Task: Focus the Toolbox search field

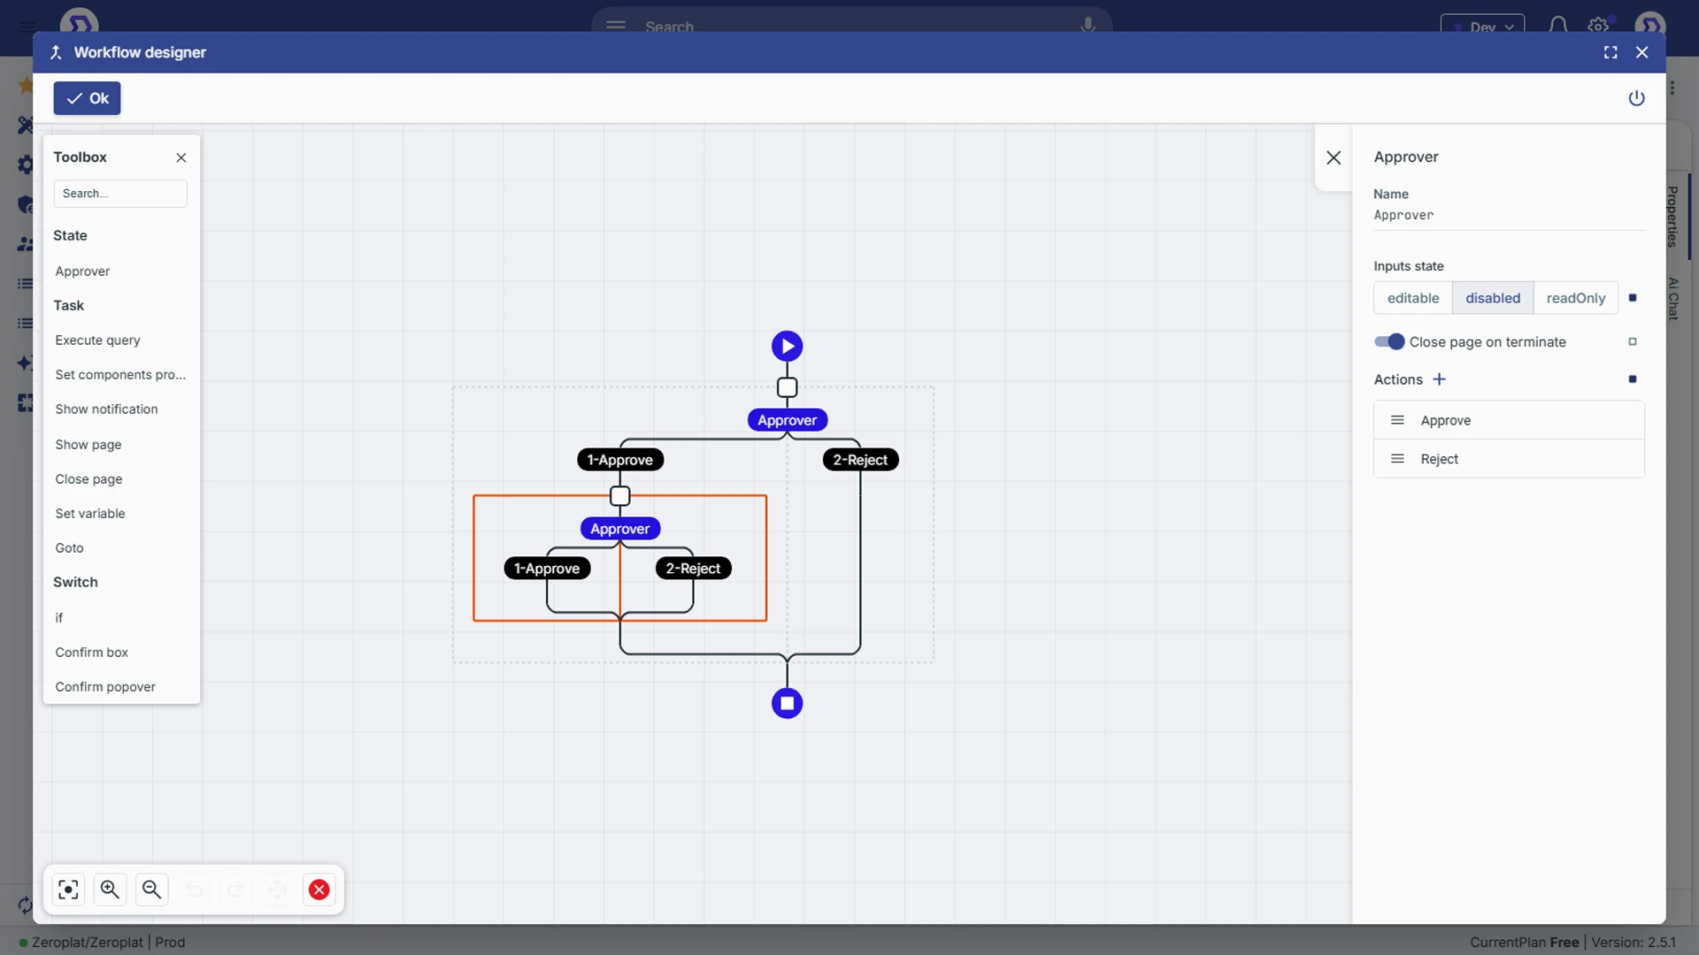Action: tap(120, 194)
